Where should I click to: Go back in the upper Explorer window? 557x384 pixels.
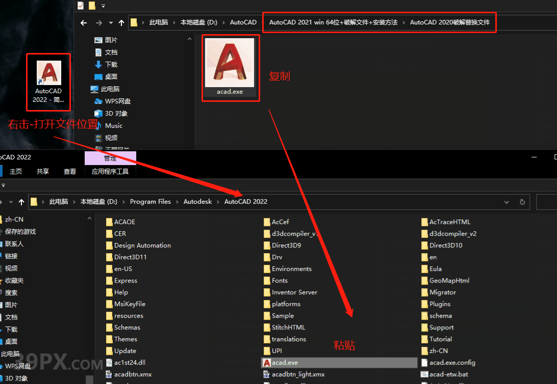click(x=84, y=23)
